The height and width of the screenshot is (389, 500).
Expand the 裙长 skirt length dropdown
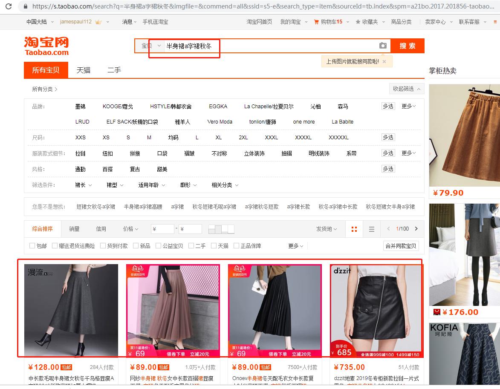pyautogui.click(x=83, y=185)
